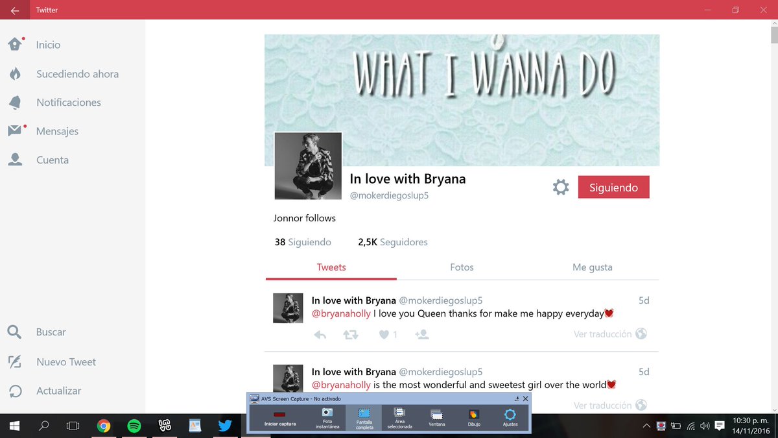Click follow-user icon on first tweet
778x438 pixels.
click(x=421, y=334)
